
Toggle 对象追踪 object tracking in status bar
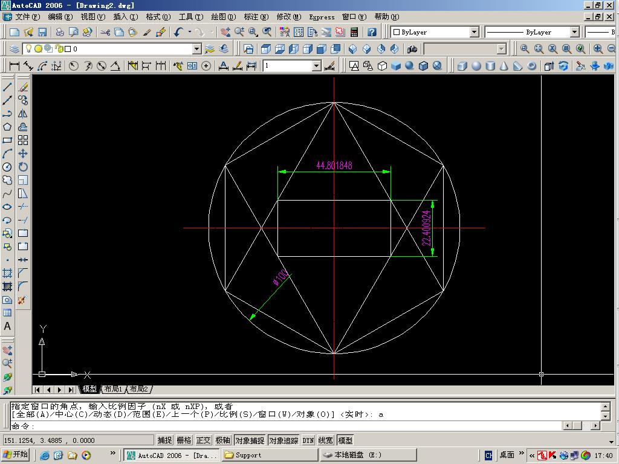(x=284, y=440)
